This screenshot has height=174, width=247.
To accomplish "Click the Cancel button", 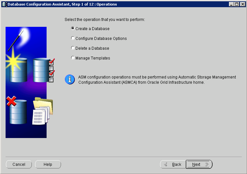I will 19,164.
